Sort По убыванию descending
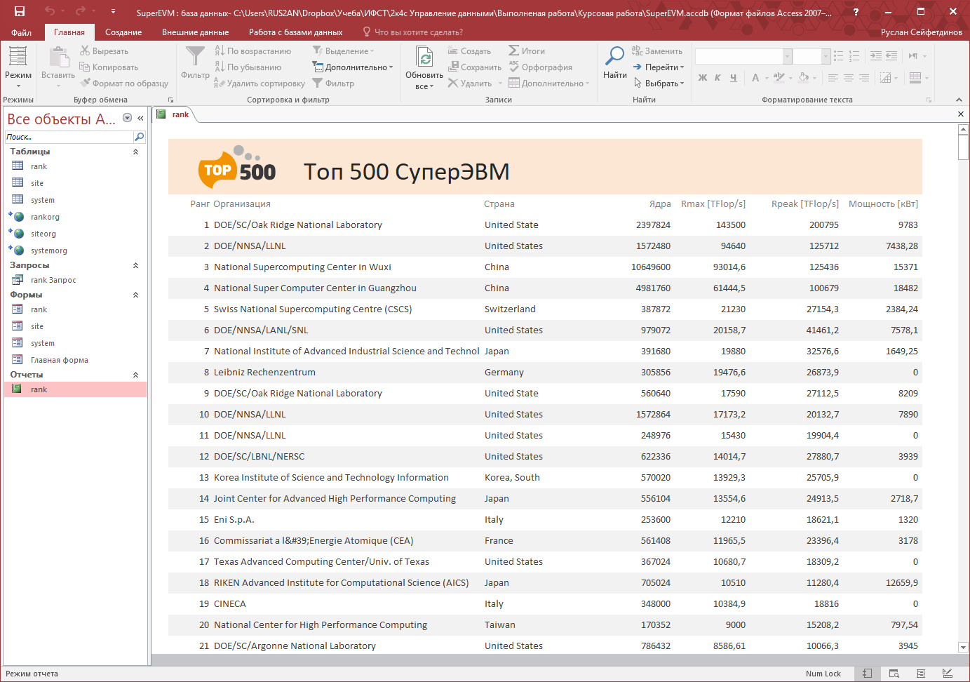 248,67
